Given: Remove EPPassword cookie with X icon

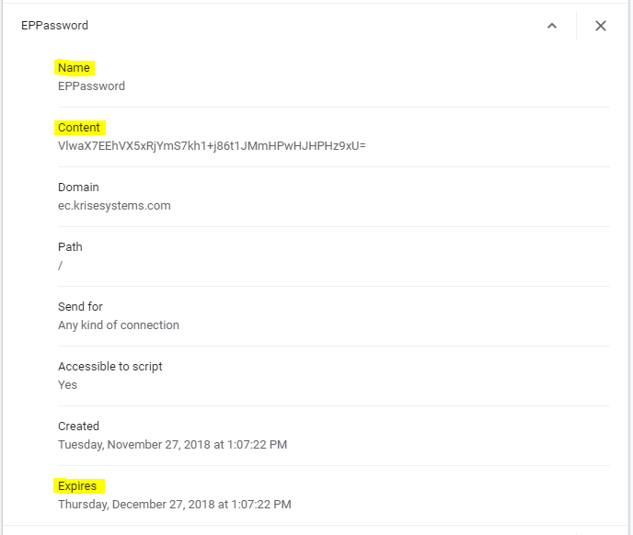Looking at the screenshot, I should tap(601, 26).
